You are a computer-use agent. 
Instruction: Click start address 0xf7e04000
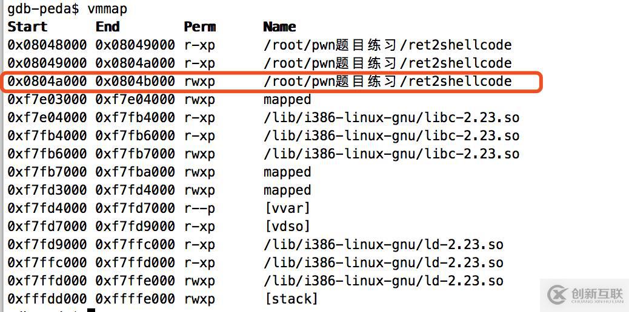(x=47, y=117)
